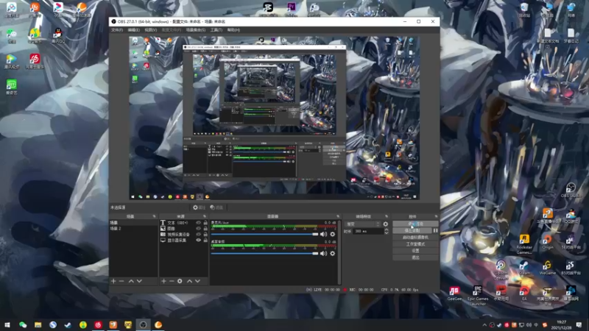Screen dimensions: 589x331
Task: Adjust desktop audio volume slider
Action: [x=264, y=254]
